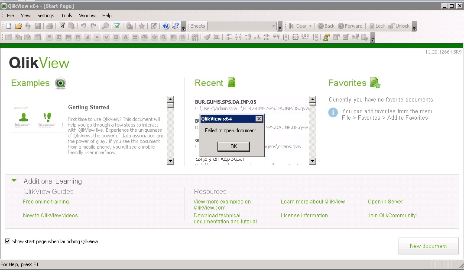Click the Forward navigation icon
Screen dimensions: 464x270
pos(350,26)
